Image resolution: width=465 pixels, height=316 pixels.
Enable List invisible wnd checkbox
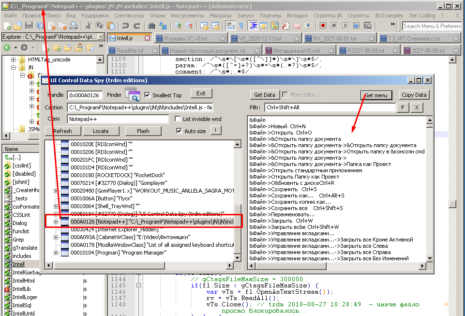point(178,119)
